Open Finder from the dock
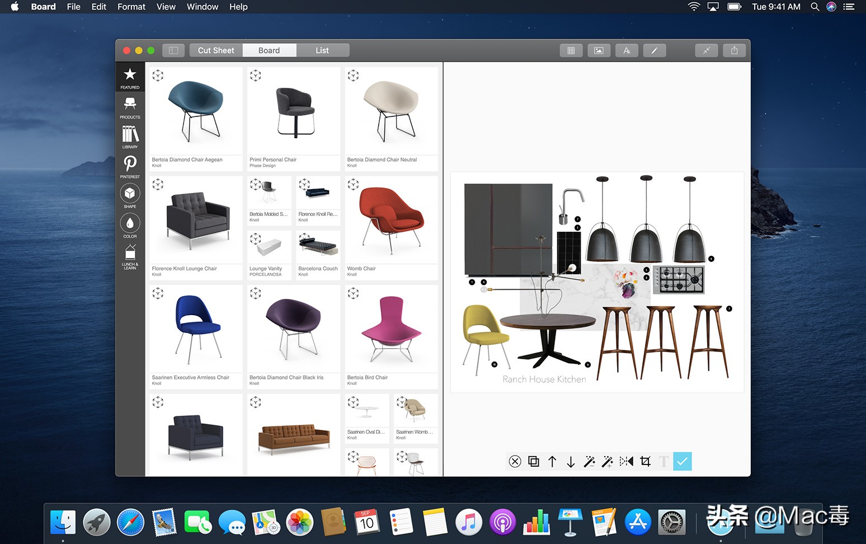The height and width of the screenshot is (544, 866). coord(63,523)
